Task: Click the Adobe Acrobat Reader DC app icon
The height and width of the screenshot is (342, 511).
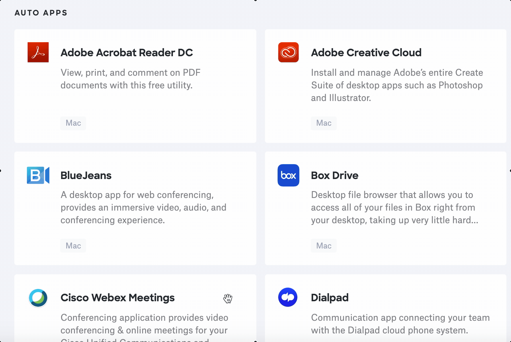Action: (x=38, y=53)
